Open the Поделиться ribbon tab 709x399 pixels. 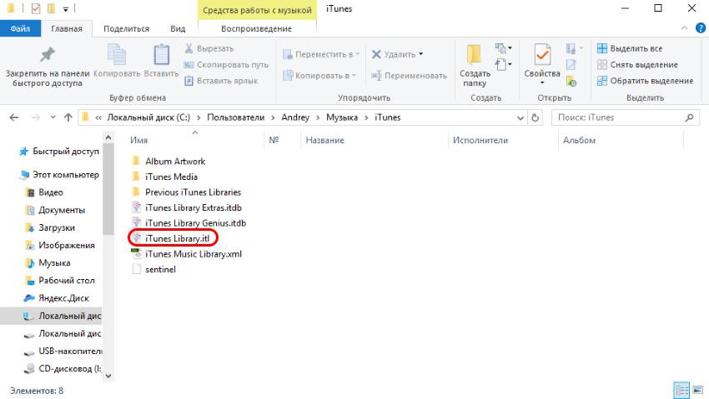126,28
